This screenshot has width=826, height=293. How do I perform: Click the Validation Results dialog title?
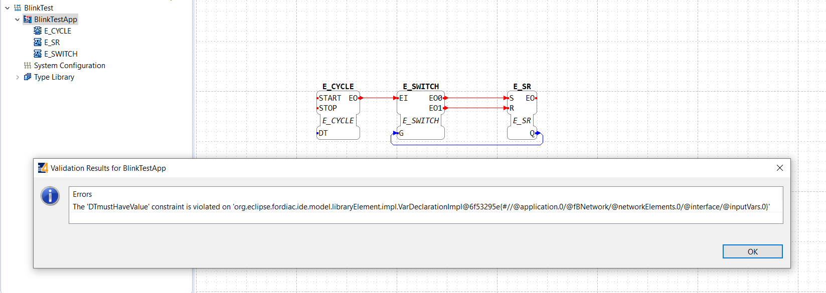tap(108, 168)
